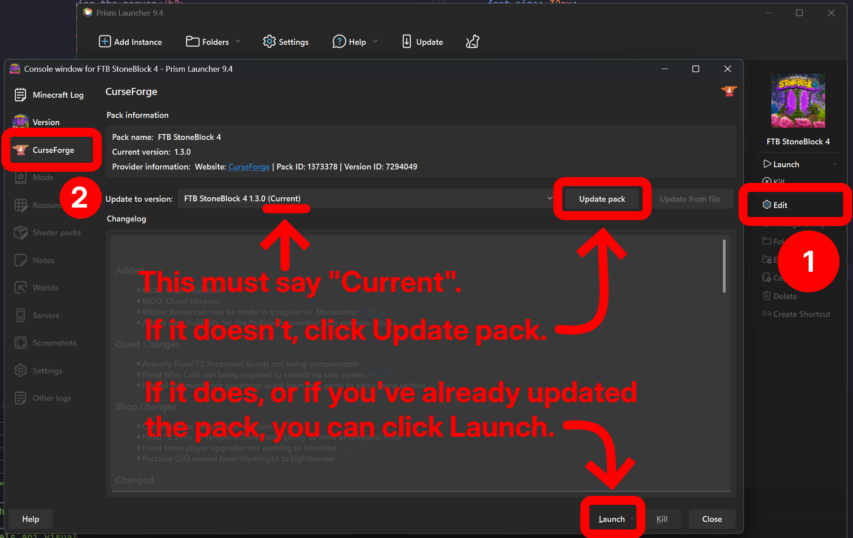Viewport: 853px width, 538px height.
Task: Open the CurseForge website link
Action: [x=249, y=167]
